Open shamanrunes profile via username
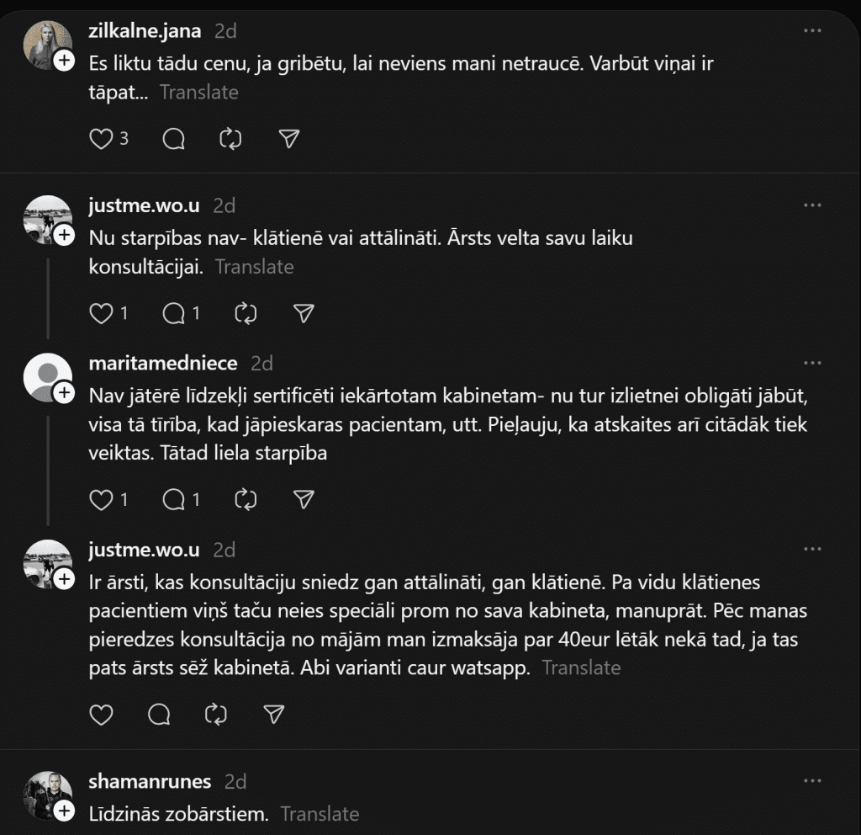 click(150, 781)
